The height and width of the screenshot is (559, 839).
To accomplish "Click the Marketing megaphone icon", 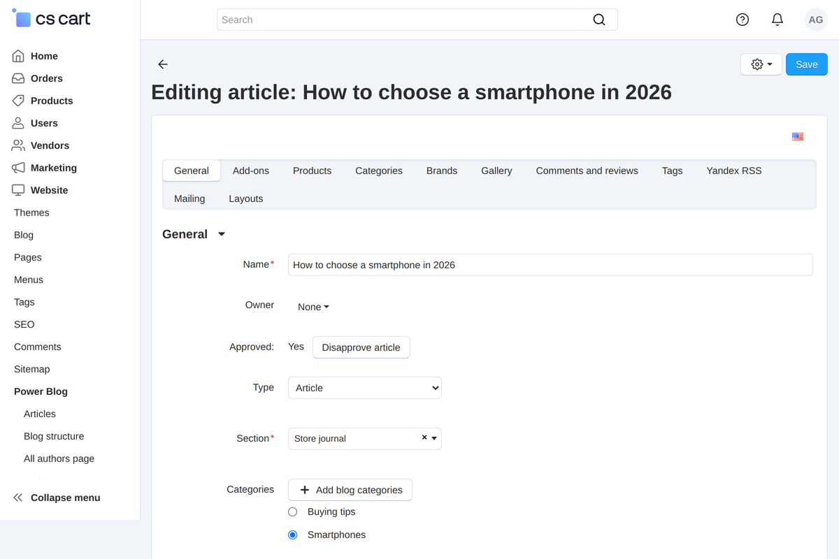I will [x=18, y=168].
